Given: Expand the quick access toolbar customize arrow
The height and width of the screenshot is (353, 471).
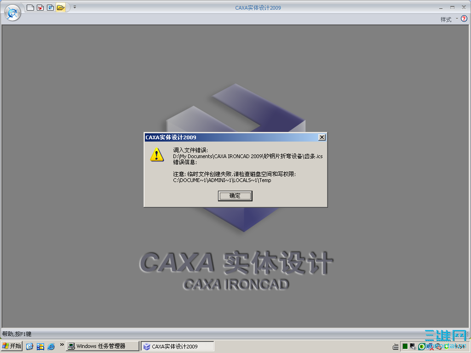Looking at the screenshot, I should pyautogui.click(x=75, y=7).
